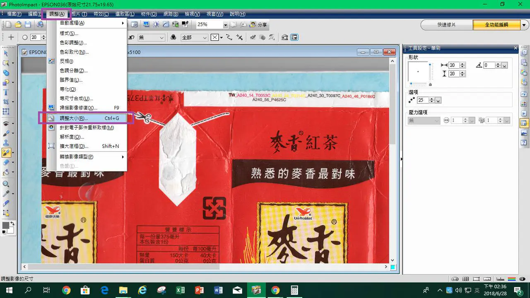The image size is (530, 298).
Task: Click the brightness sun icon in toolbar
Action: (x=156, y=24)
